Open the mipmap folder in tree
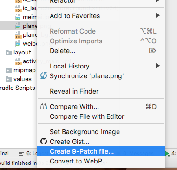This screenshot has width=177, height=170. pyautogui.click(x=25, y=70)
